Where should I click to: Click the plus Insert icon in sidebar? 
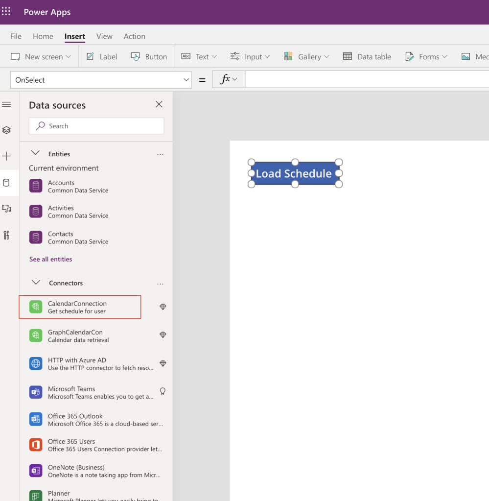coord(6,156)
